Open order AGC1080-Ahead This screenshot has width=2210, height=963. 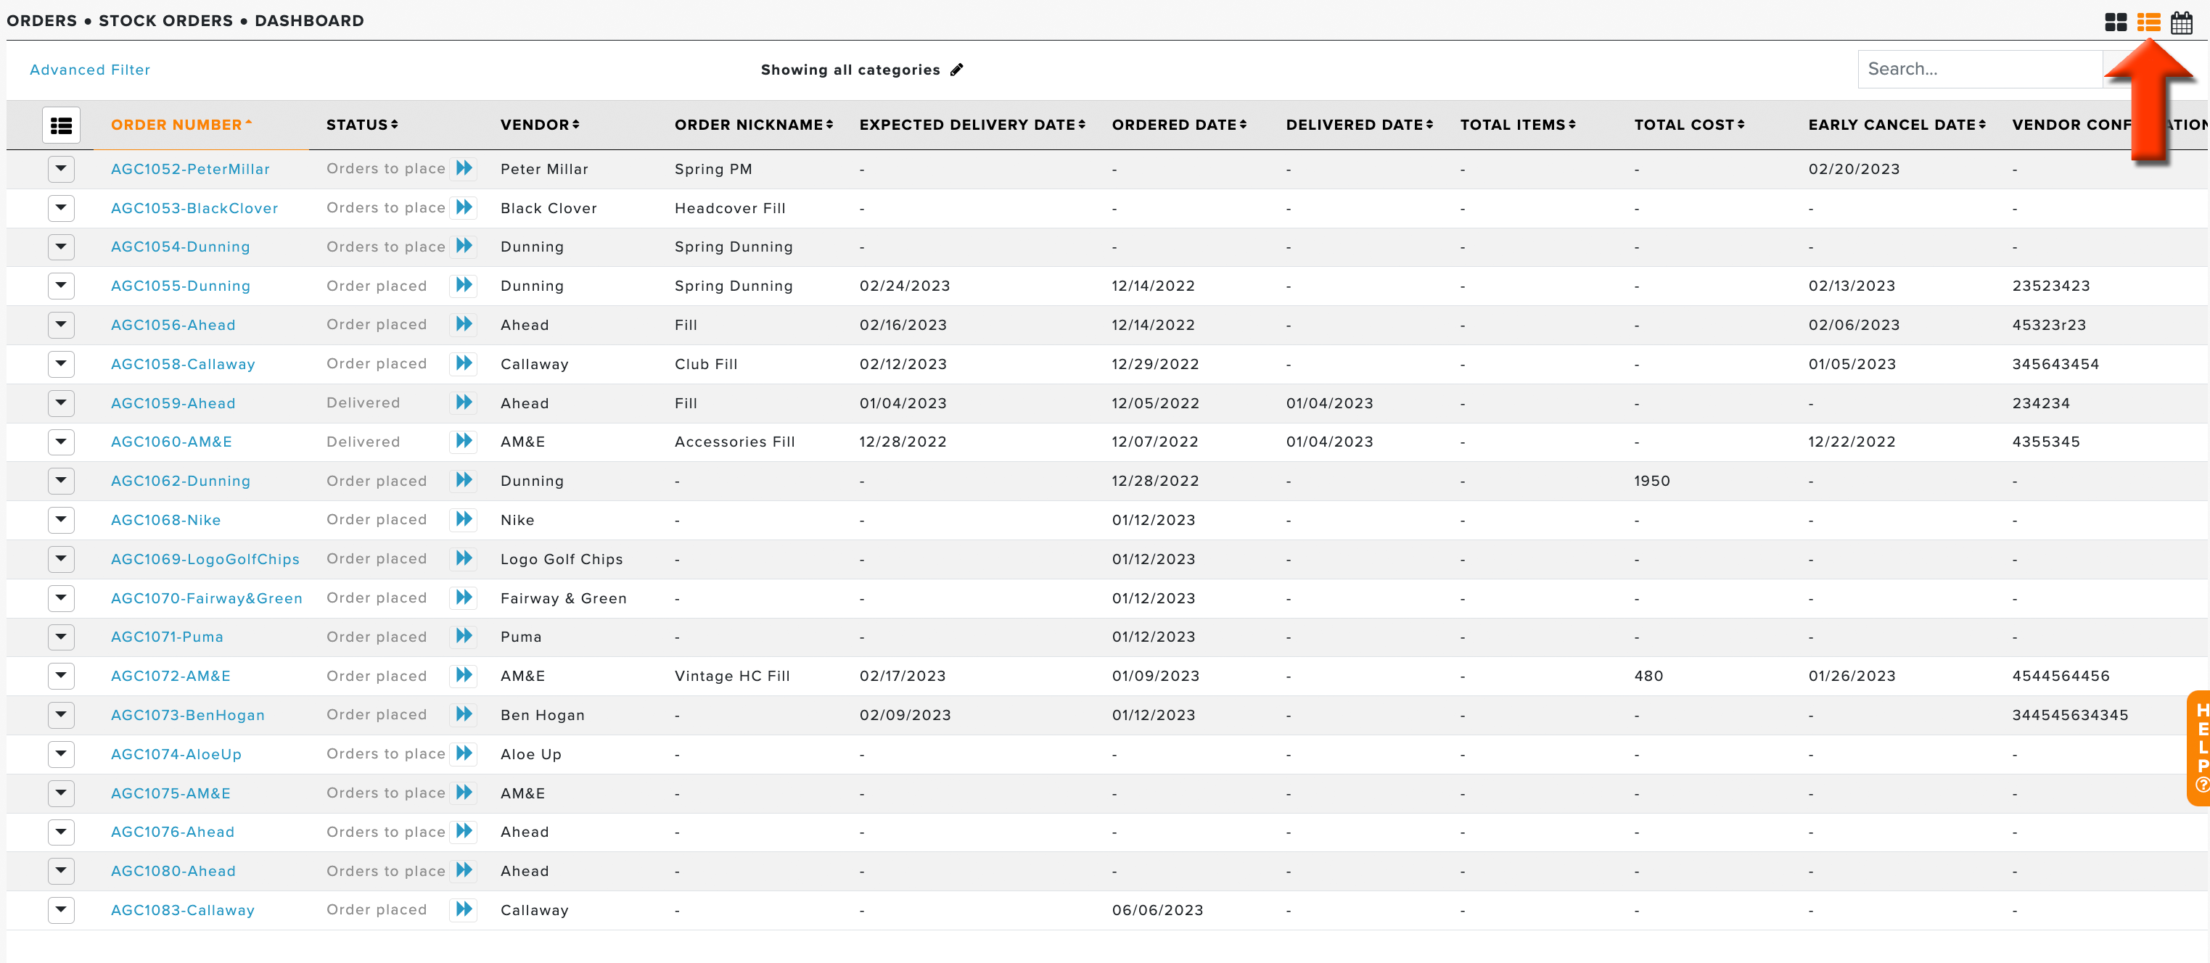click(x=173, y=871)
